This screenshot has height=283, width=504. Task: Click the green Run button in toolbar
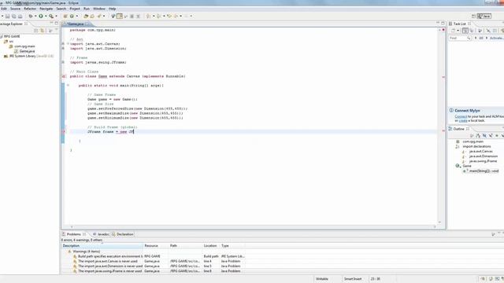click(x=41, y=16)
